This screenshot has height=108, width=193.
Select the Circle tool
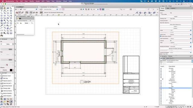pos(2,16)
